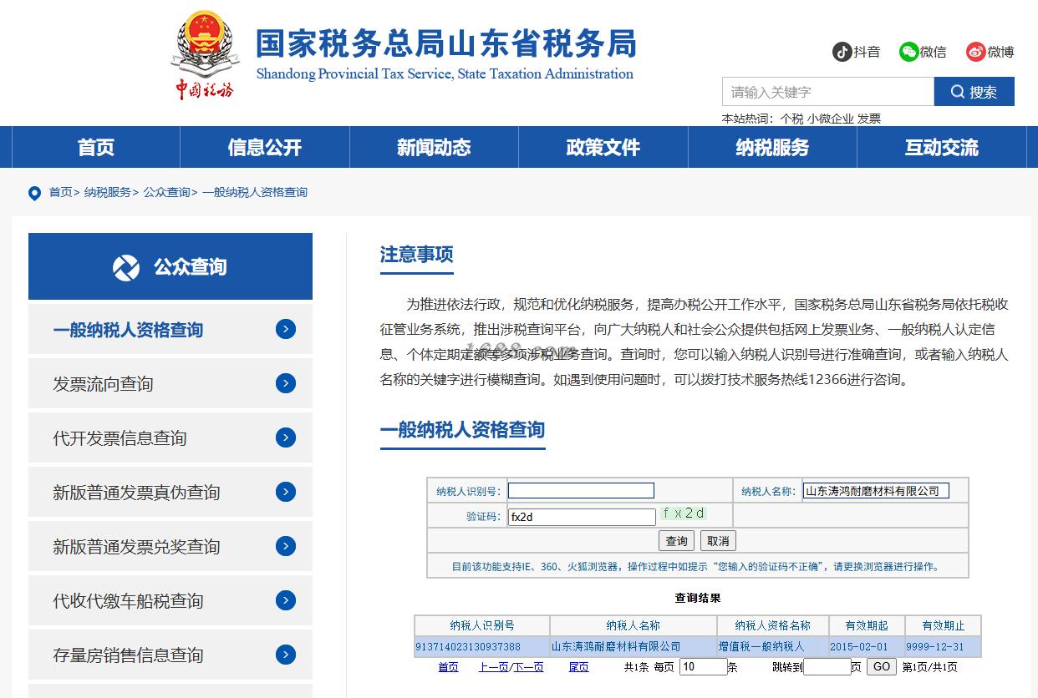The image size is (1038, 698).
Task: Focus the keyword search input field
Action: 828,92
